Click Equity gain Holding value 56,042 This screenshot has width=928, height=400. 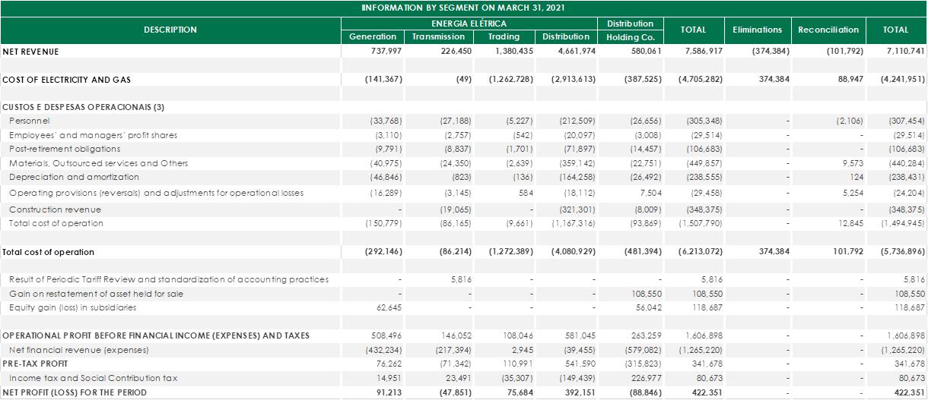648,307
